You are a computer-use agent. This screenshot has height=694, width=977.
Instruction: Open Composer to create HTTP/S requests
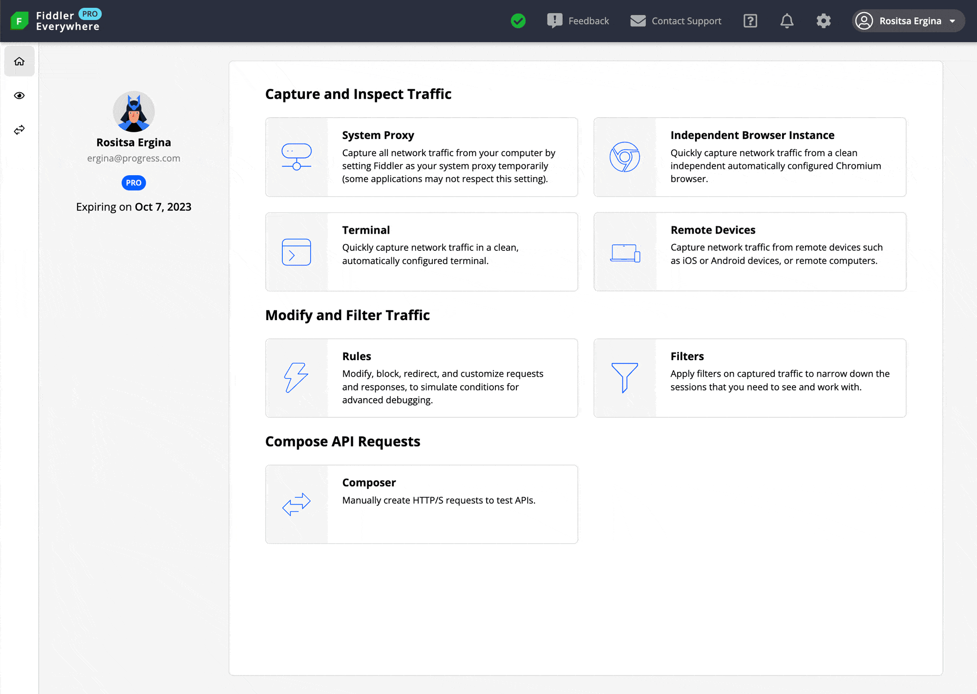coord(422,504)
